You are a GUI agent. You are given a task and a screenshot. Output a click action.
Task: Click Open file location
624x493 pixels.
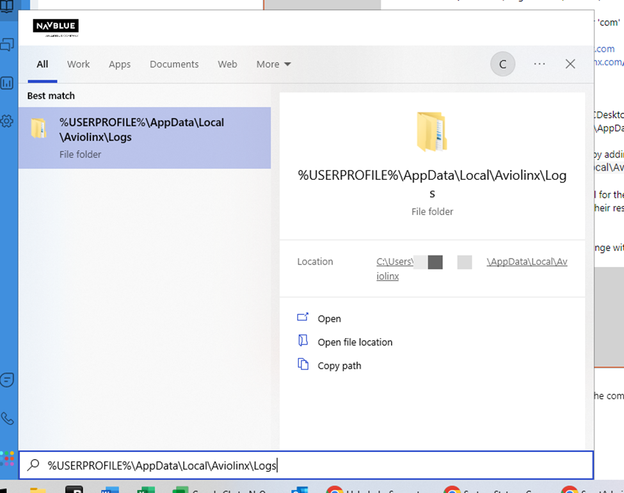pyautogui.click(x=355, y=342)
